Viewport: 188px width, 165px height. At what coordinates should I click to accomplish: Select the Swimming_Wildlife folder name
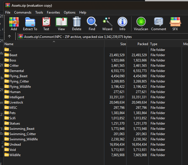tap(24, 139)
